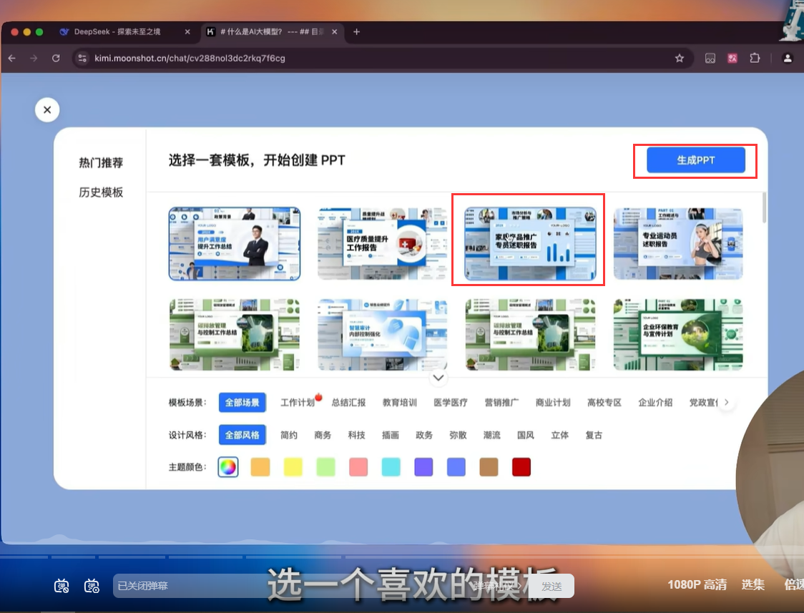
Task: Filter templates by 商业计划 scene
Action: pos(553,402)
